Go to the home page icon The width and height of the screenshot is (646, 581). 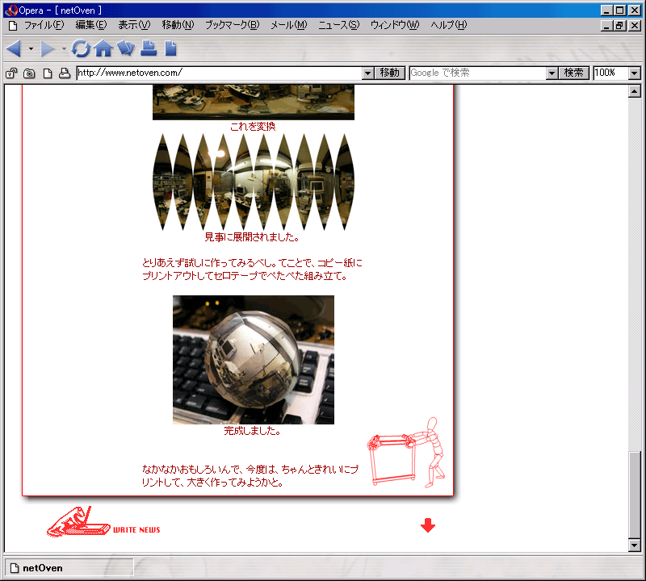pos(103,48)
